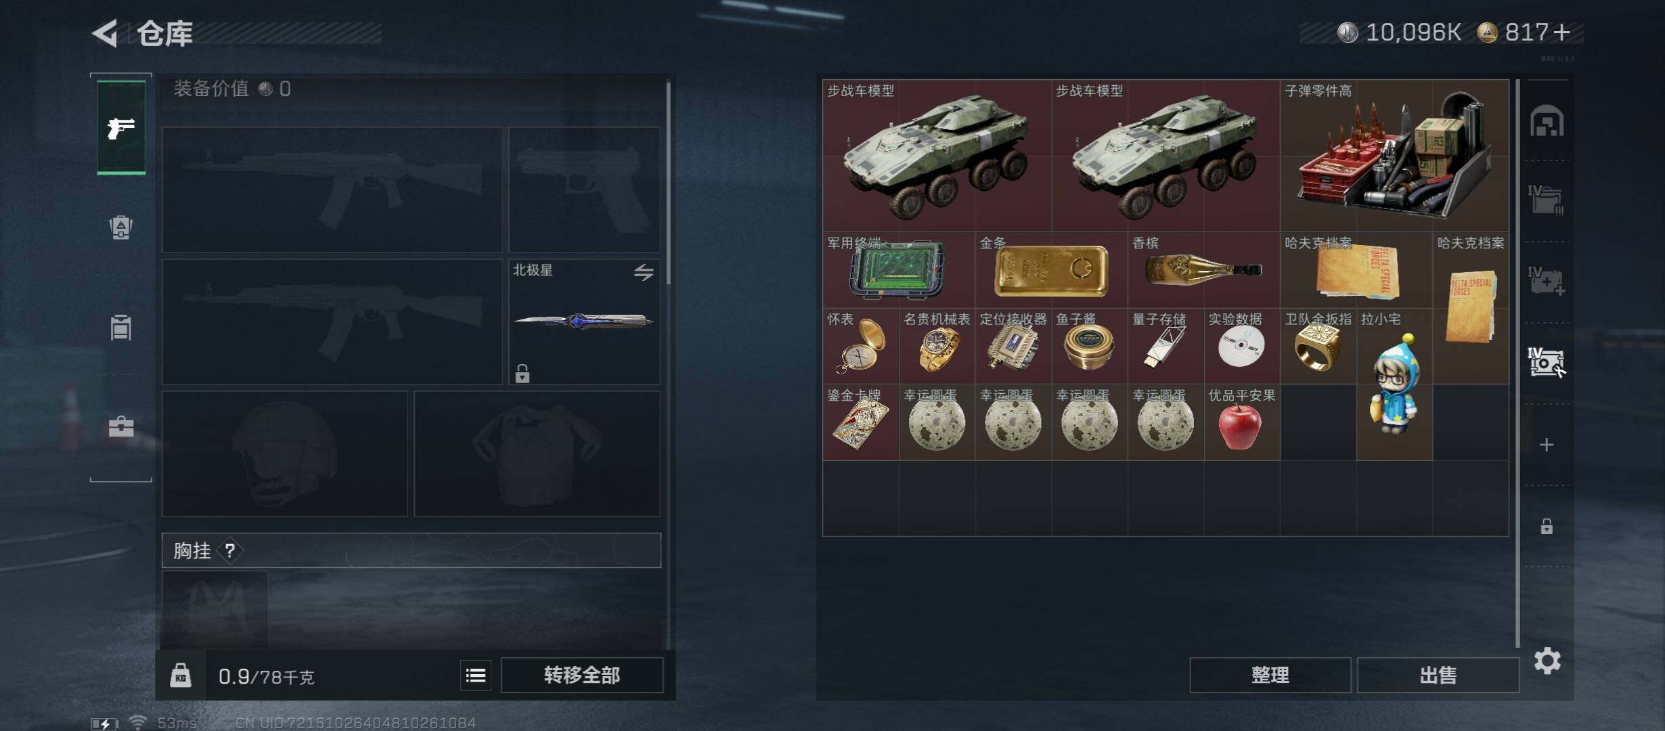Swap the 北极星 knife using arrows icon
Screen dimensions: 1665x731
[x=644, y=272]
